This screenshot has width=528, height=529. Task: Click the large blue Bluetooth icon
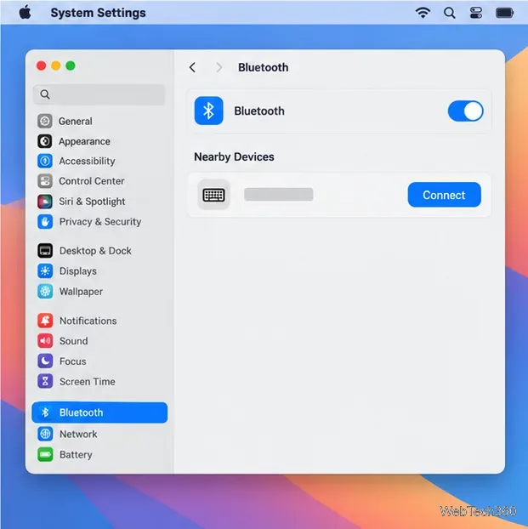[208, 111]
